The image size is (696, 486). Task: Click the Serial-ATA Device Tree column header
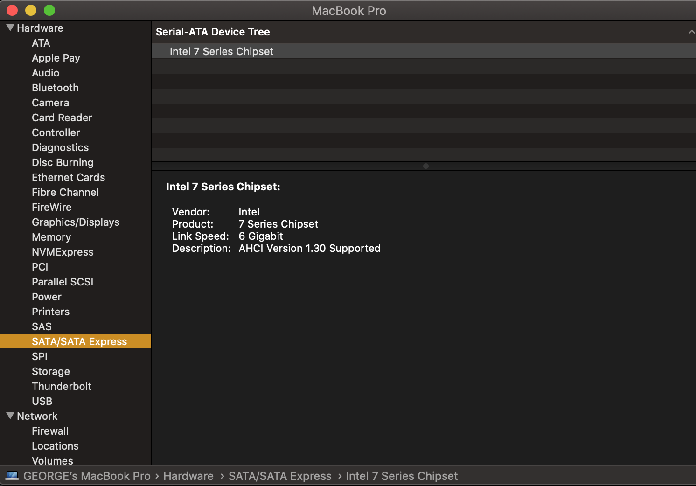pyautogui.click(x=424, y=32)
